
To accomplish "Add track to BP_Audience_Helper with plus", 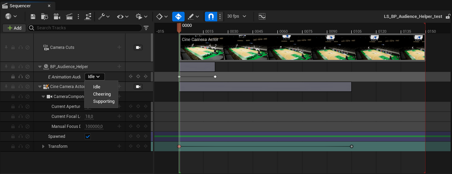I will 119,67.
